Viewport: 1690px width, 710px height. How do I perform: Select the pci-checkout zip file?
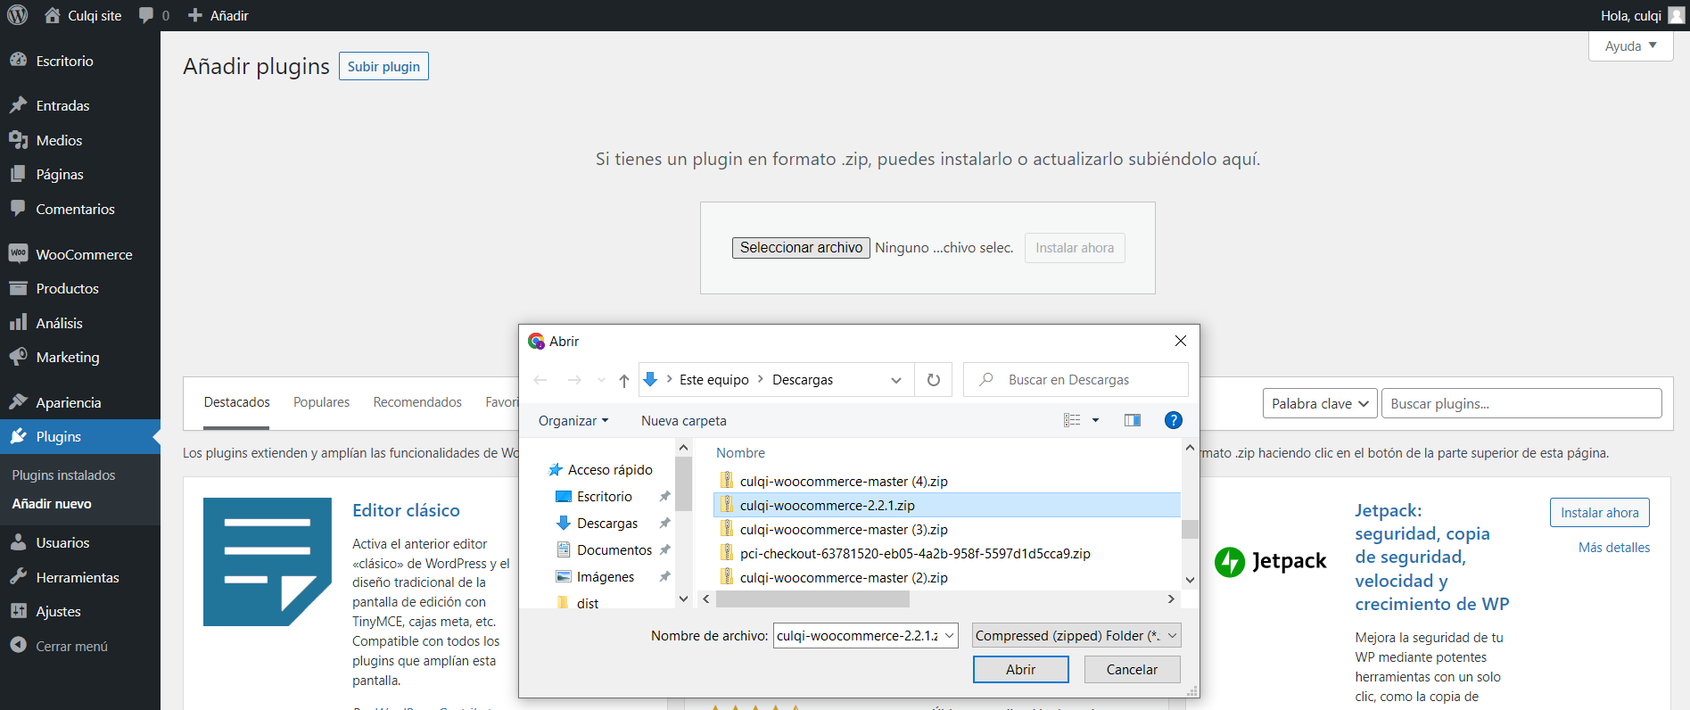coord(915,553)
